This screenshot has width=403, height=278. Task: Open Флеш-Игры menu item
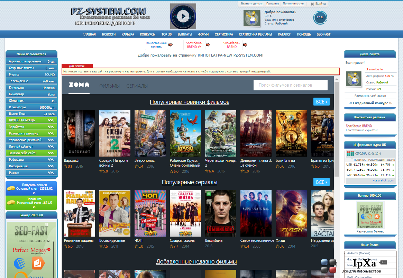[31, 107]
